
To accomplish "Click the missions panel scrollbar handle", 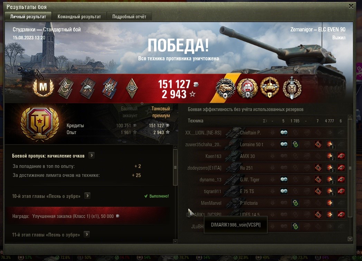I will pos(175,167).
